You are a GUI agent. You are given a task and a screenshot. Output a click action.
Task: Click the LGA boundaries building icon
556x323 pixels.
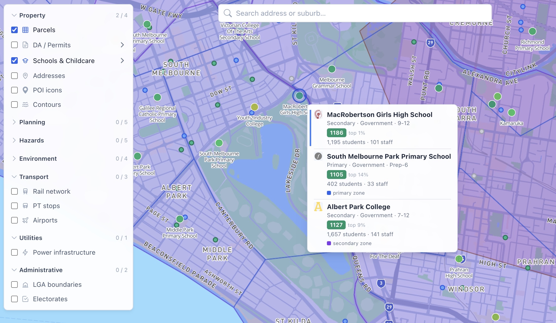click(25, 285)
